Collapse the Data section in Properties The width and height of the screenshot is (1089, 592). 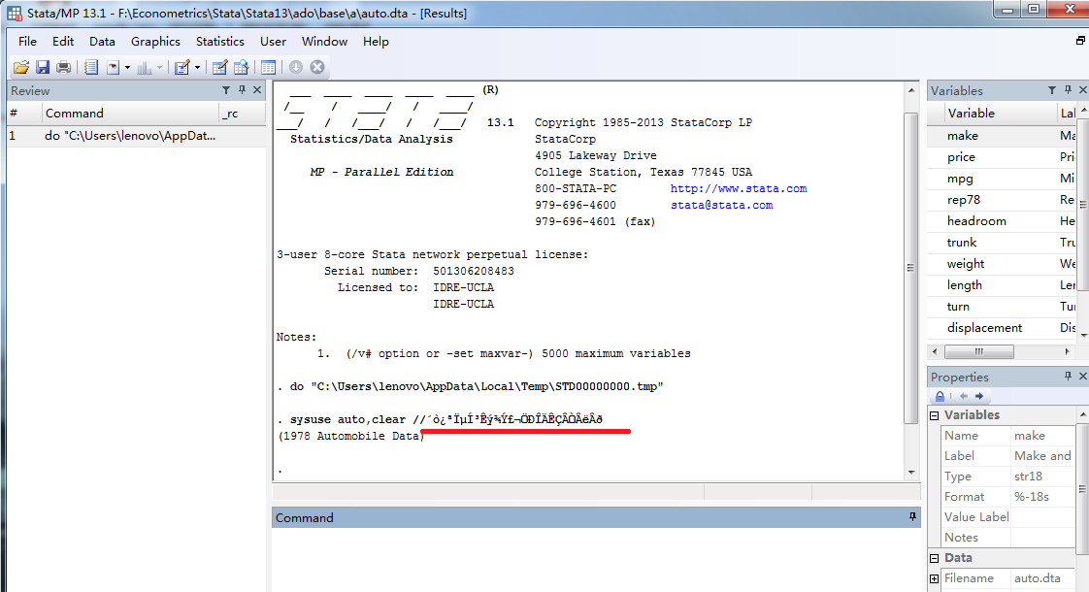coord(934,558)
